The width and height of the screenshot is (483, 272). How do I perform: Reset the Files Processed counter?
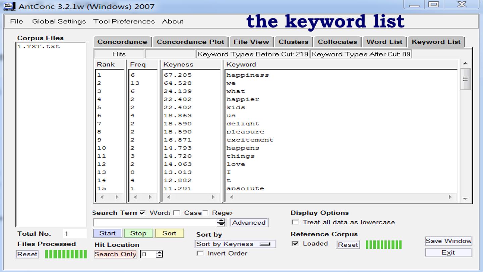pos(27,254)
